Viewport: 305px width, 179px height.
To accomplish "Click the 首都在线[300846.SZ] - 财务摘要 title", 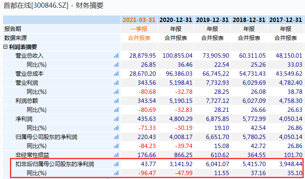I will click(53, 6).
